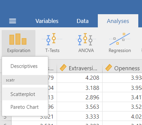
Task: Click the scatr module group header
Action: (x=25, y=80)
